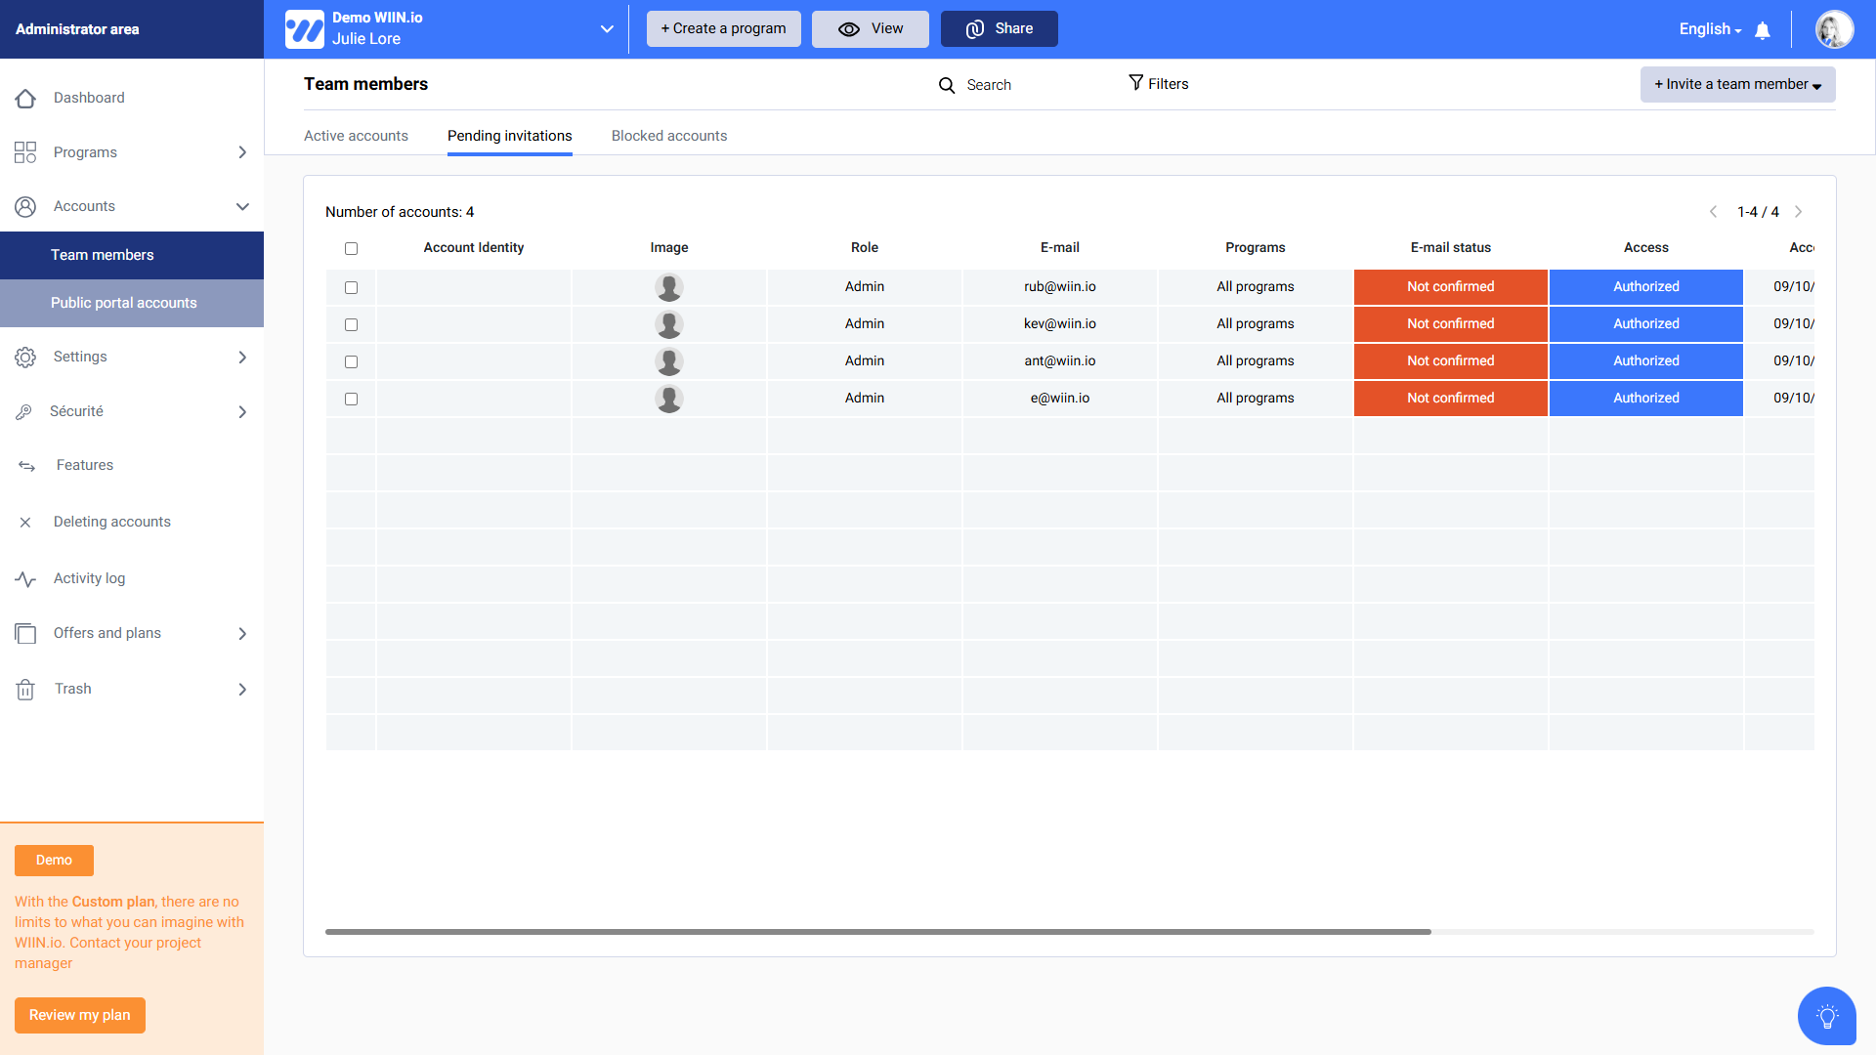Image resolution: width=1876 pixels, height=1055 pixels.
Task: Click the Trash bin icon
Action: point(25,690)
